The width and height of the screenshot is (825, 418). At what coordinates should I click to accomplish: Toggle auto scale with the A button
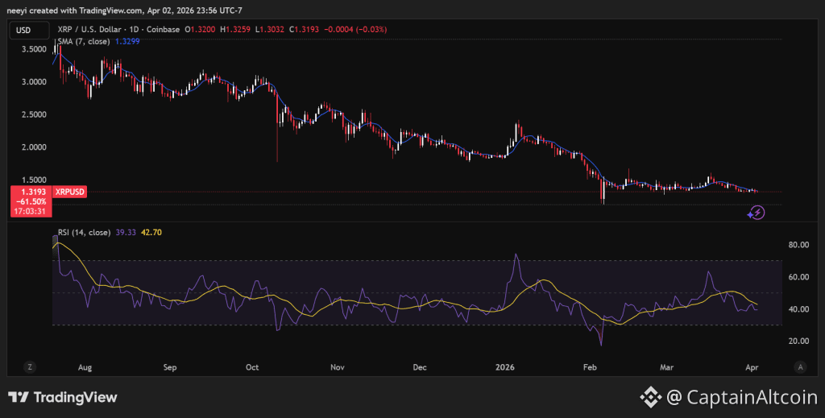pyautogui.click(x=800, y=366)
